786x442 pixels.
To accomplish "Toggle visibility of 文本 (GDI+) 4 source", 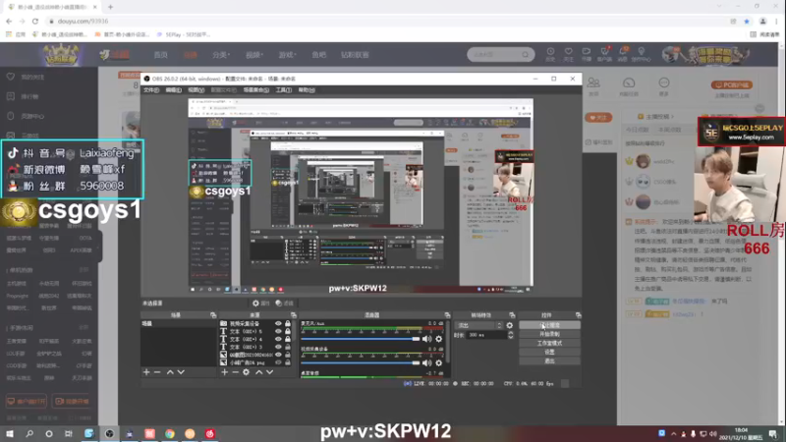I will (278, 339).
